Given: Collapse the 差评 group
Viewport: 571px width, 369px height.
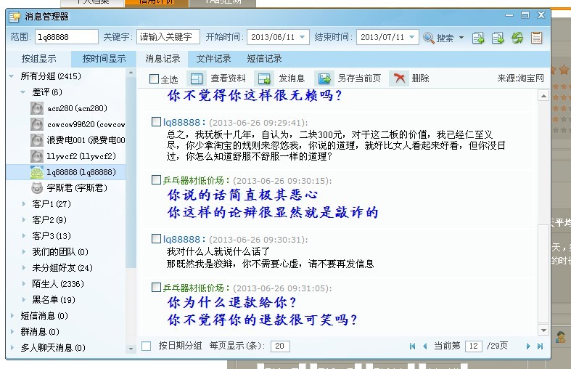Looking at the screenshot, I should click(23, 92).
